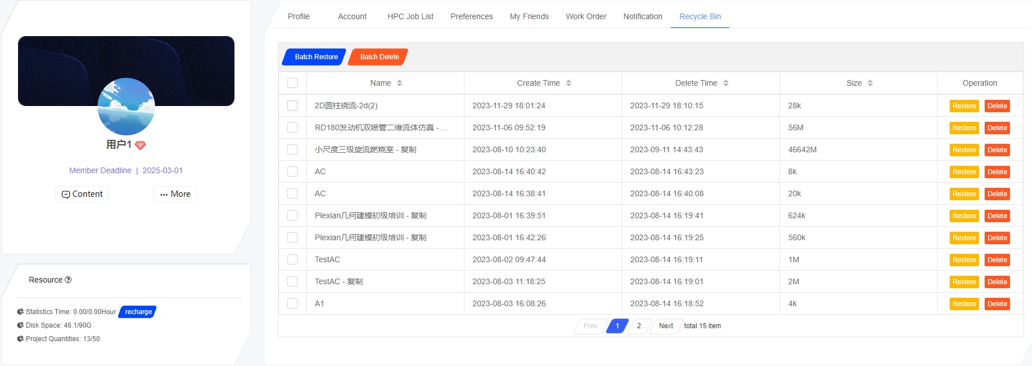Expand the More options menu
Viewport: 1032px width, 366px height.
pyautogui.click(x=175, y=195)
